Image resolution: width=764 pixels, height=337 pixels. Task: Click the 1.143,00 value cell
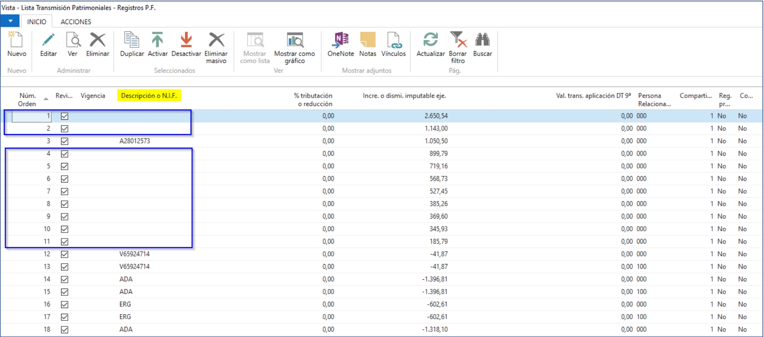point(436,128)
